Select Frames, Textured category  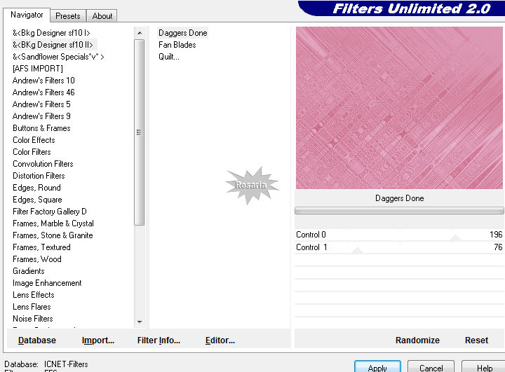(x=41, y=247)
